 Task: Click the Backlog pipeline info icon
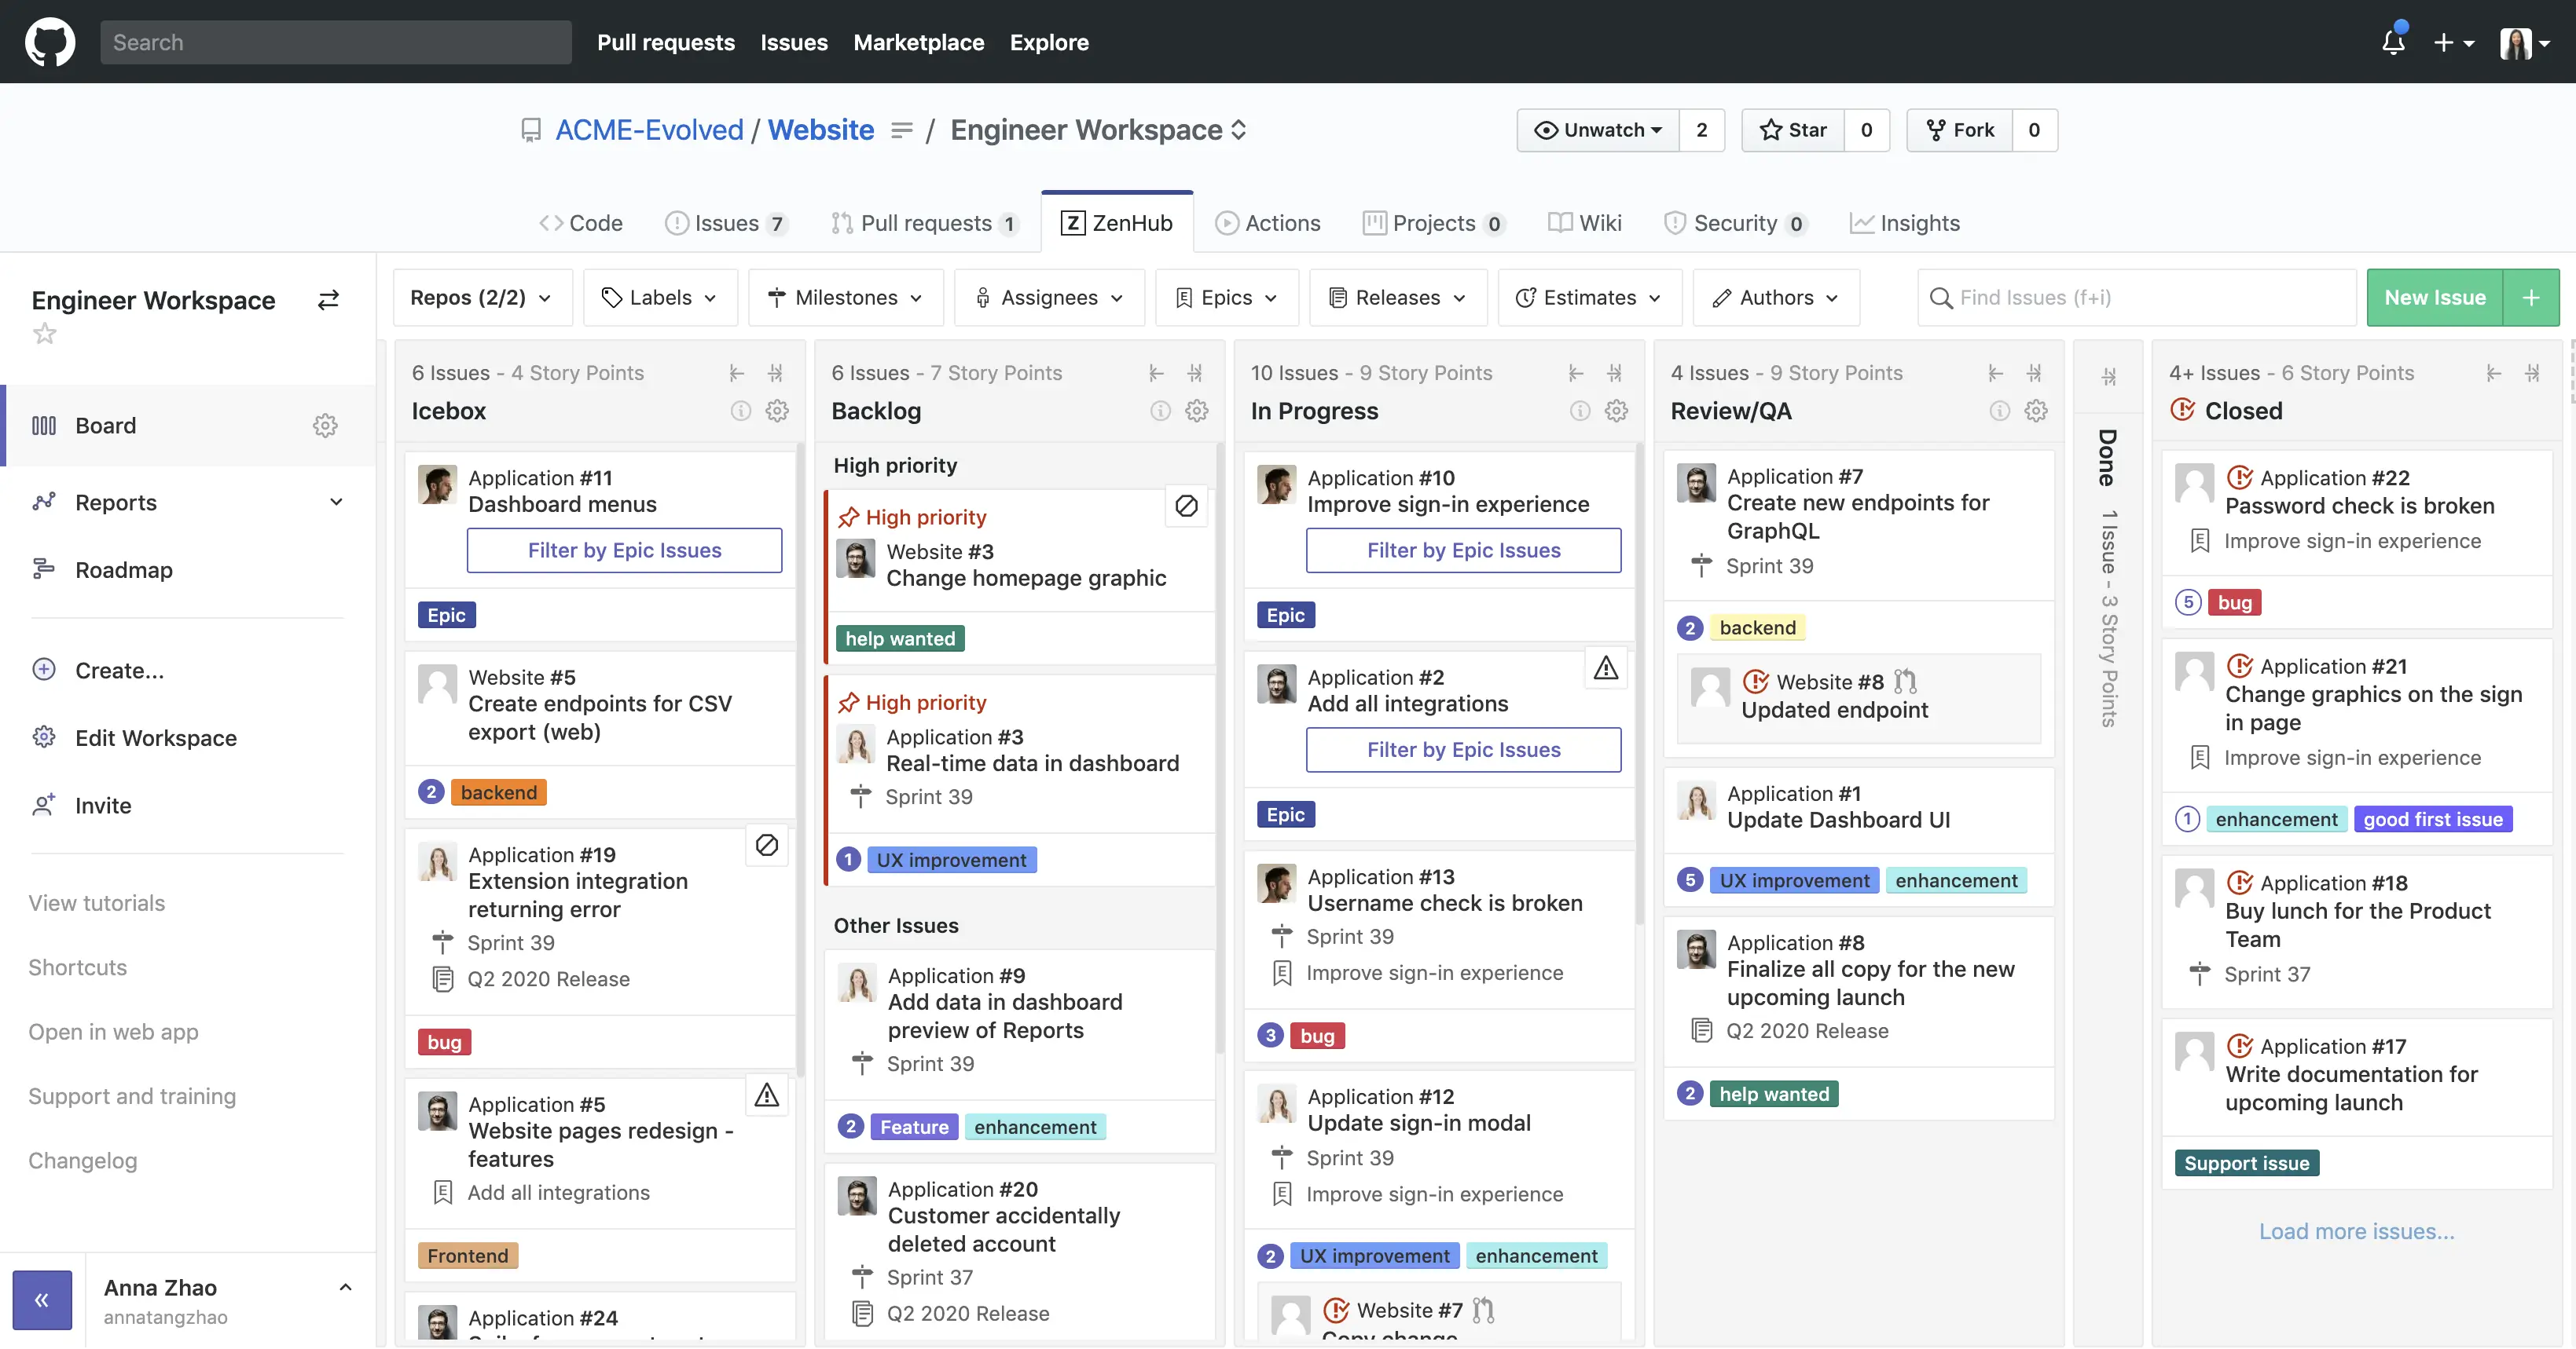click(1160, 411)
